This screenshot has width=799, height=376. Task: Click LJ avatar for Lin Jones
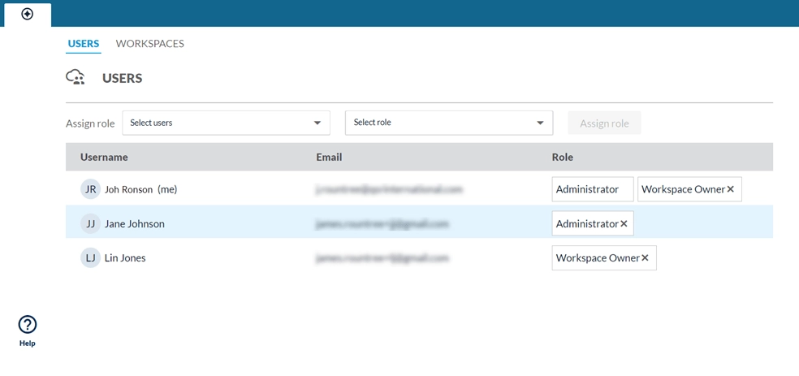(91, 257)
